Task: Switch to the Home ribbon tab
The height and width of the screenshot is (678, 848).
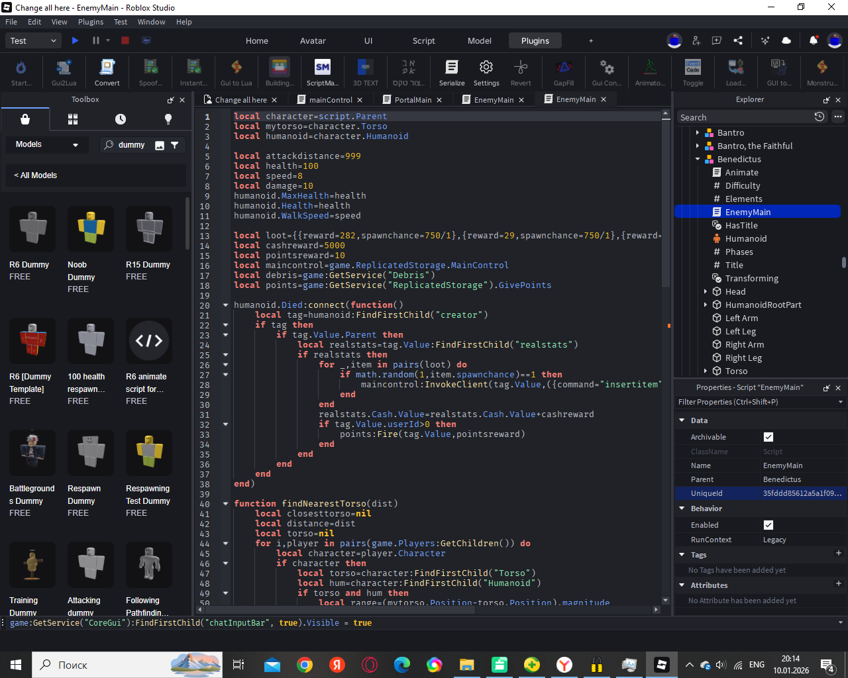Action: (x=257, y=40)
